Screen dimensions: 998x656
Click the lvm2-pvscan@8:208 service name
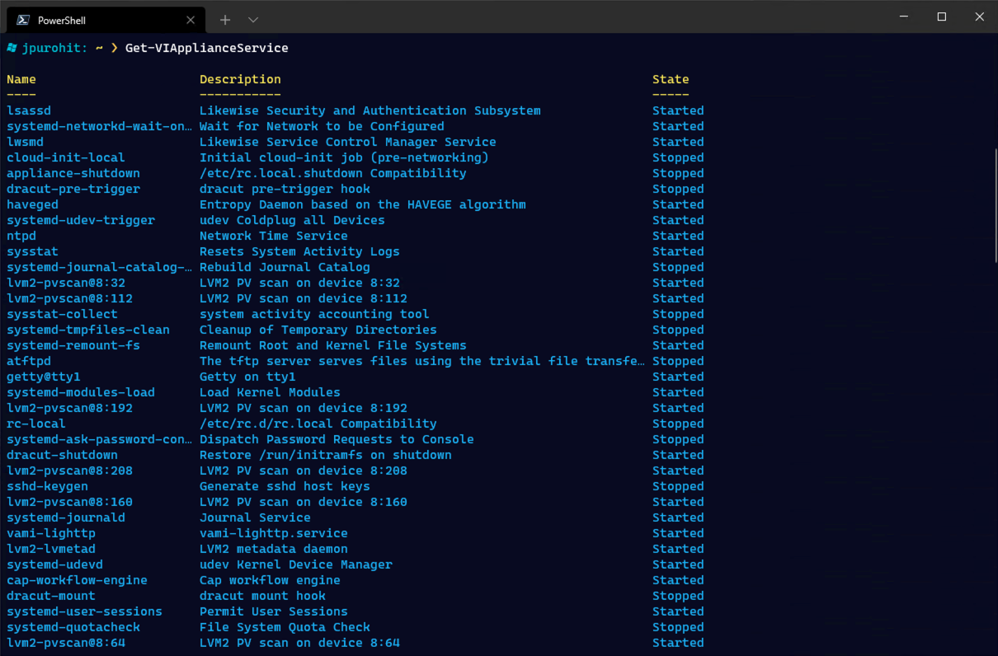click(x=69, y=471)
